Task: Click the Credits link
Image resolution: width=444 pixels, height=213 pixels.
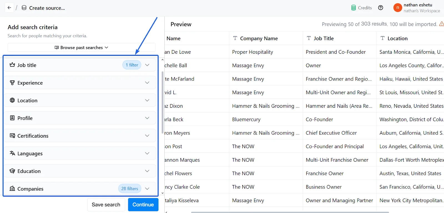Action: [362, 8]
